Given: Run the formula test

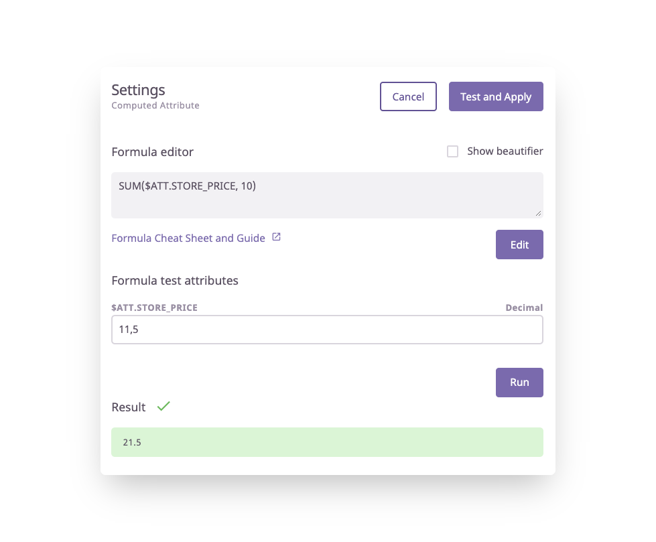Looking at the screenshot, I should coord(519,383).
